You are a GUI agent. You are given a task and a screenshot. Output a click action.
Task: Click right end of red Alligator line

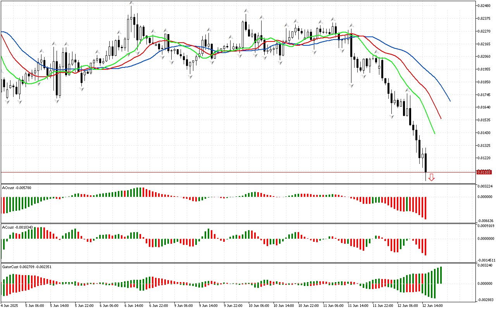point(441,119)
